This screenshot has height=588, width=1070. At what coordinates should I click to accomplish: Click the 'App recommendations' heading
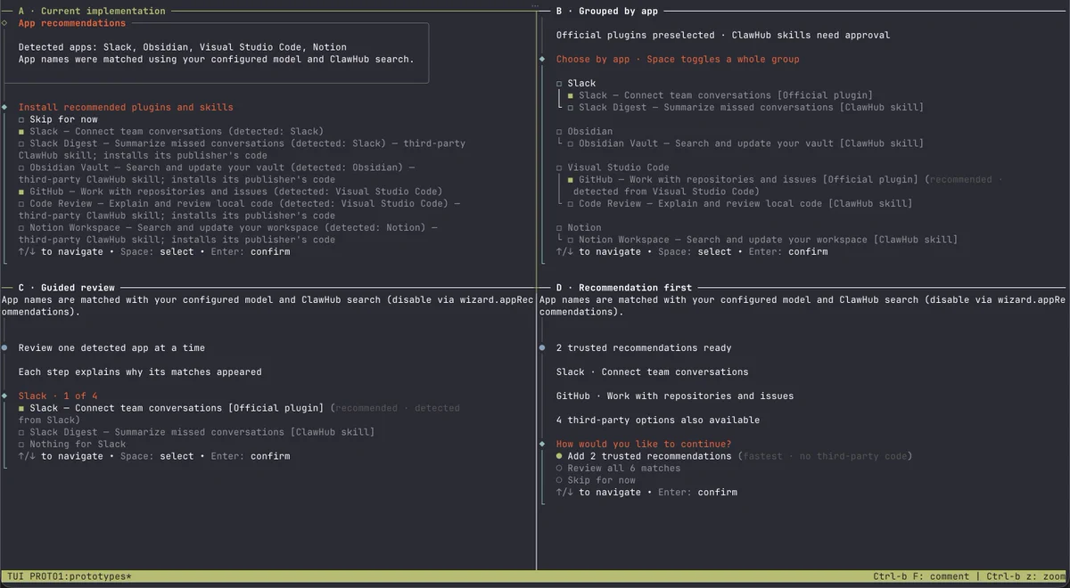coord(72,23)
